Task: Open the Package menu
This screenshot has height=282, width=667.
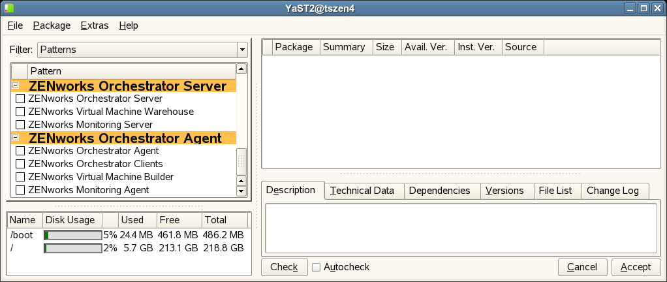Action: pos(52,25)
